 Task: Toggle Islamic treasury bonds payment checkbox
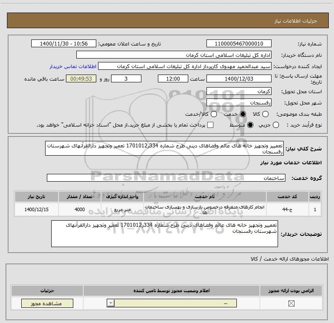(210, 125)
